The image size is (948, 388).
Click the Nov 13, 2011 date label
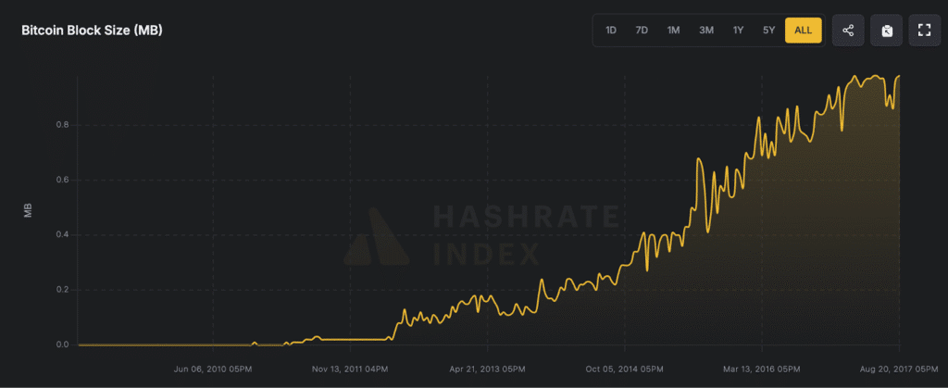pos(350,367)
